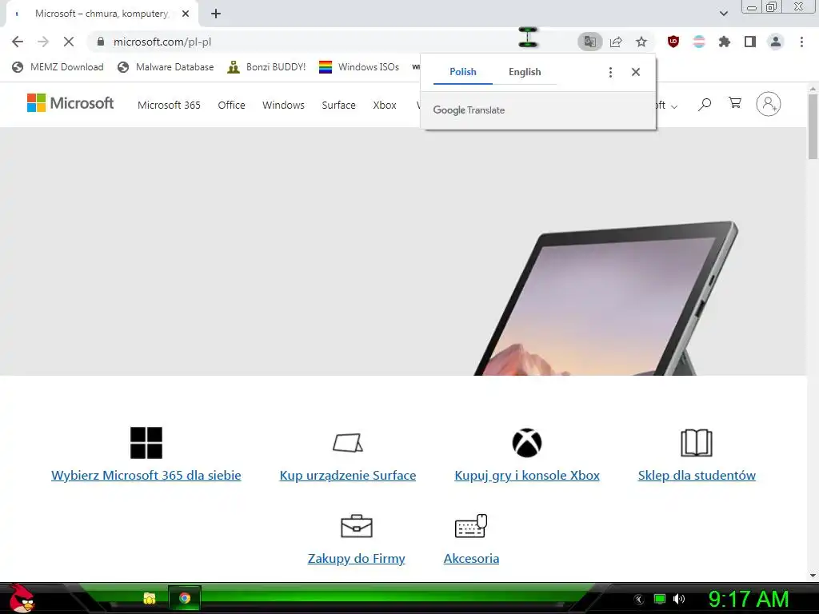Open the Chrome three-dot menu
819x614 pixels.
click(x=801, y=42)
